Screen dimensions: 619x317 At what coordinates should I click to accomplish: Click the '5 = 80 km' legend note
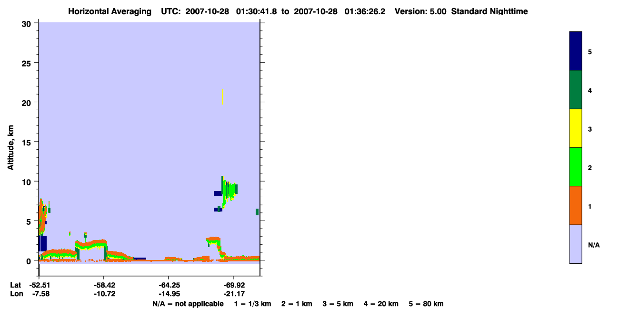426,304
